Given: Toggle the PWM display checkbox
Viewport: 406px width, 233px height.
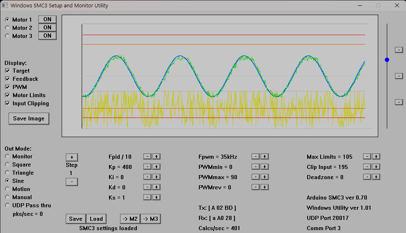Looking at the screenshot, I should 7,87.
